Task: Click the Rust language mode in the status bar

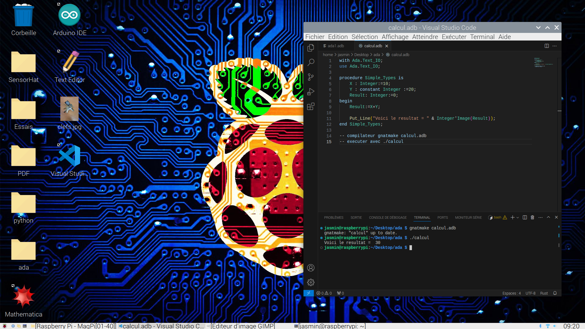Action: tap(544, 293)
